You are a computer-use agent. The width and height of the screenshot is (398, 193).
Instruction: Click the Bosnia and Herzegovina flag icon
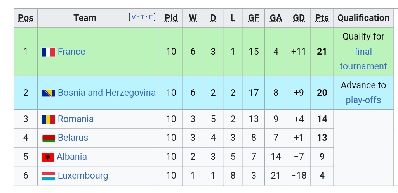coord(48,93)
